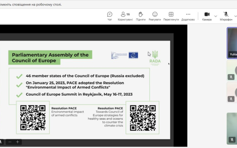Click the "Parliamentary Assembly of the Council of Europe" heading
The height and width of the screenshot is (148, 237).
point(50,57)
